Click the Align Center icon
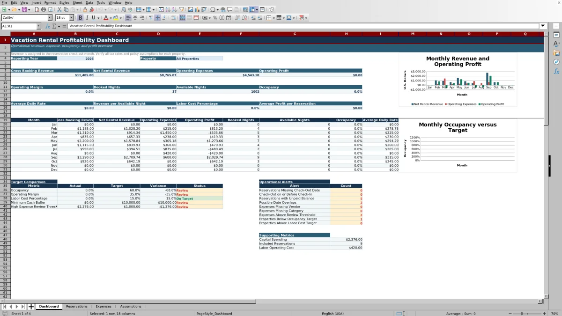 point(135,18)
